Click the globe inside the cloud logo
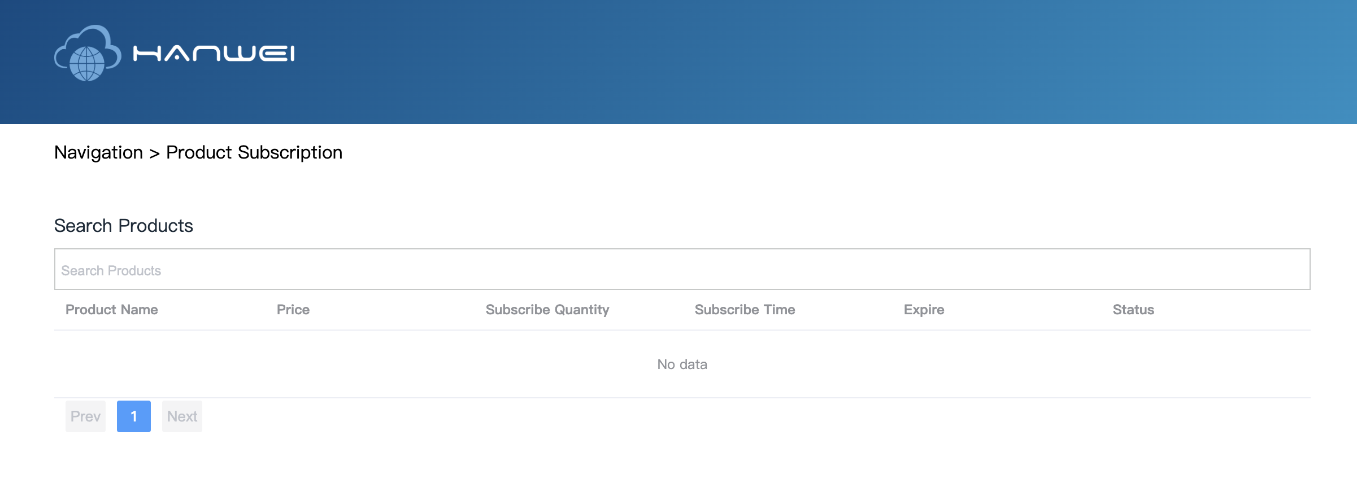1357x492 pixels. pyautogui.click(x=87, y=63)
